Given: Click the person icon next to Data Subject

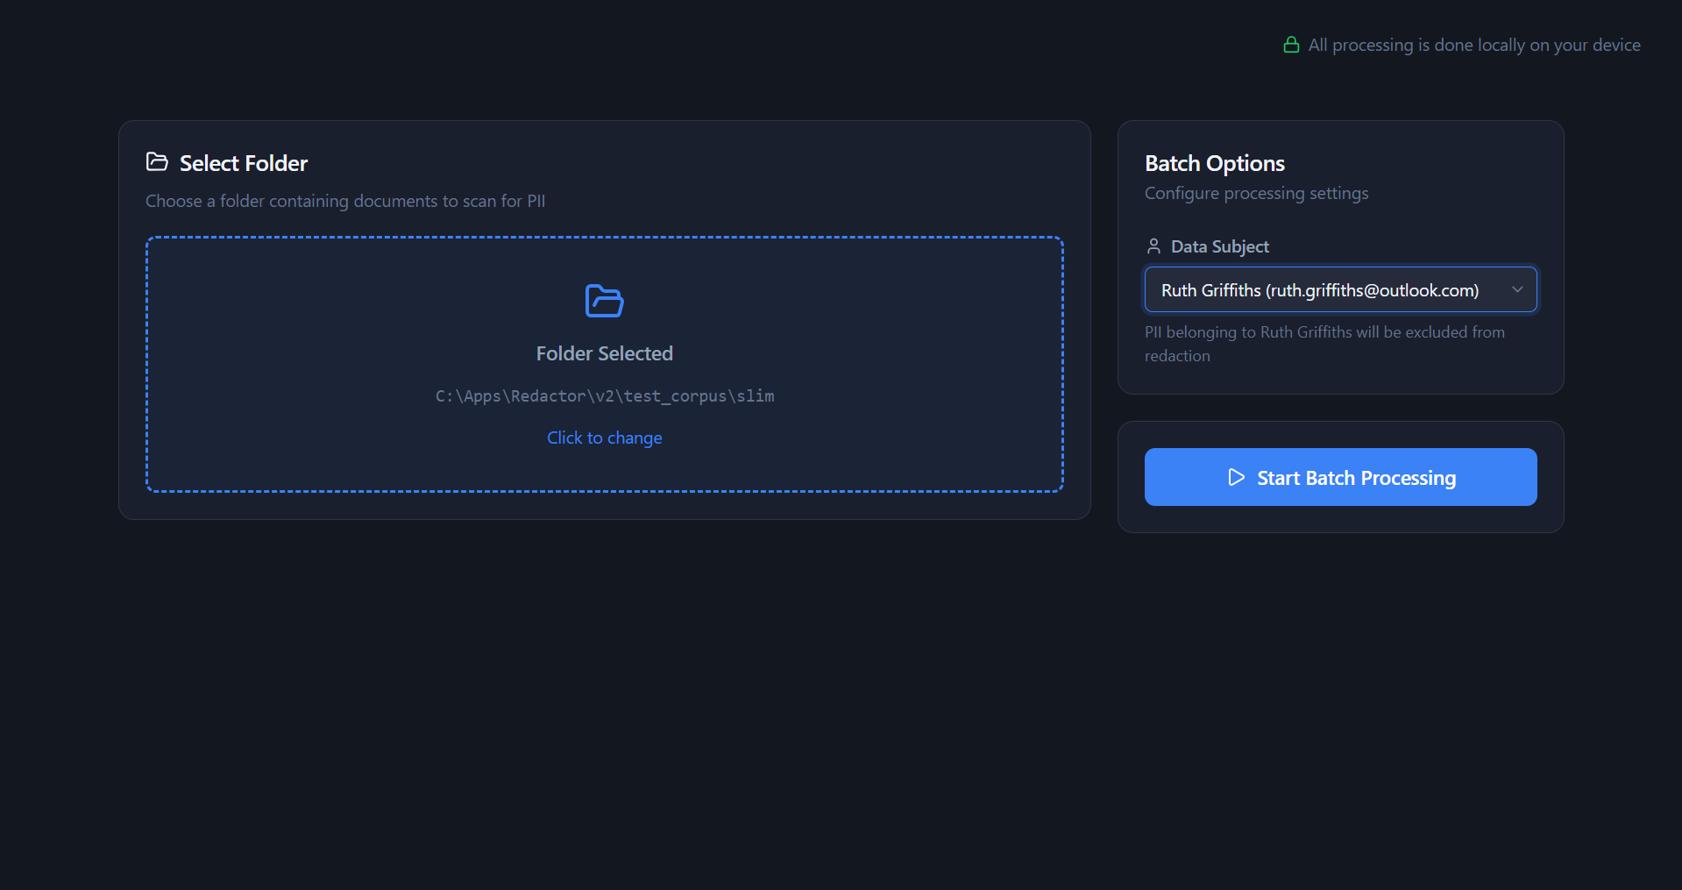Looking at the screenshot, I should click(1153, 246).
